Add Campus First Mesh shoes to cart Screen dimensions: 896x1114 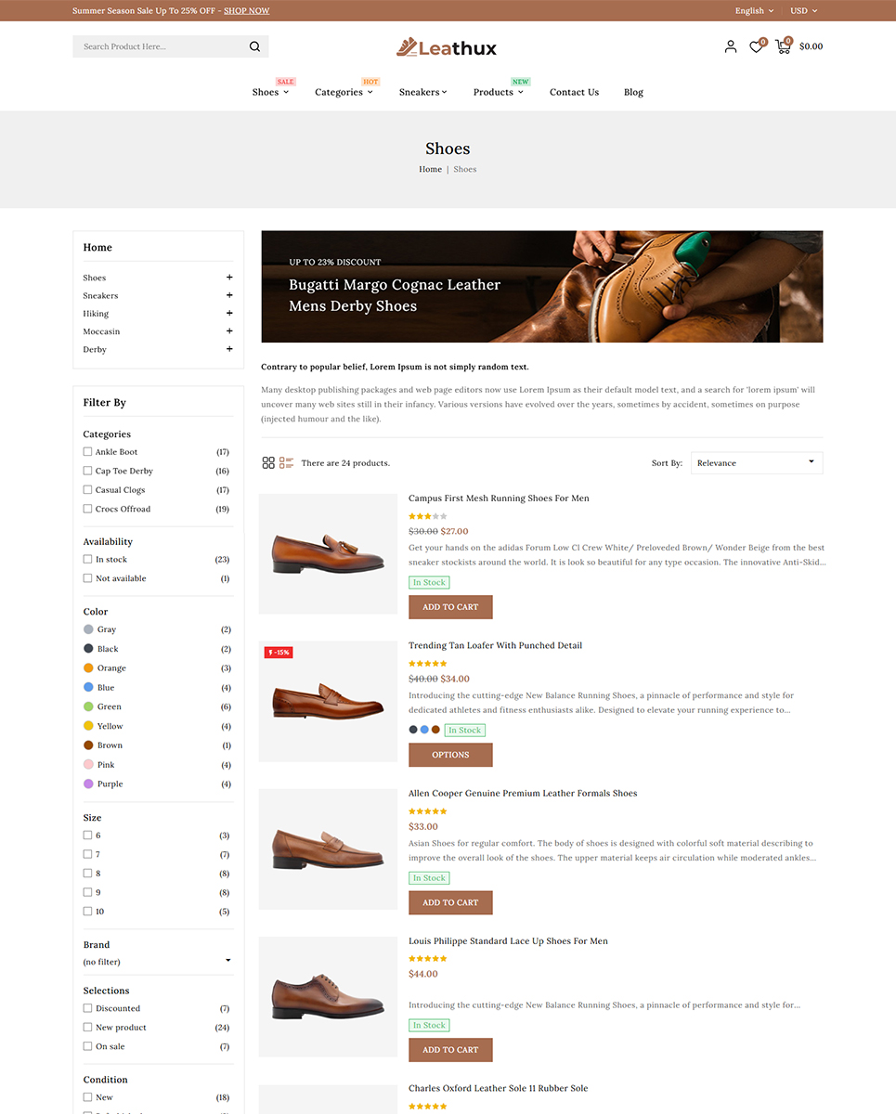pos(450,607)
